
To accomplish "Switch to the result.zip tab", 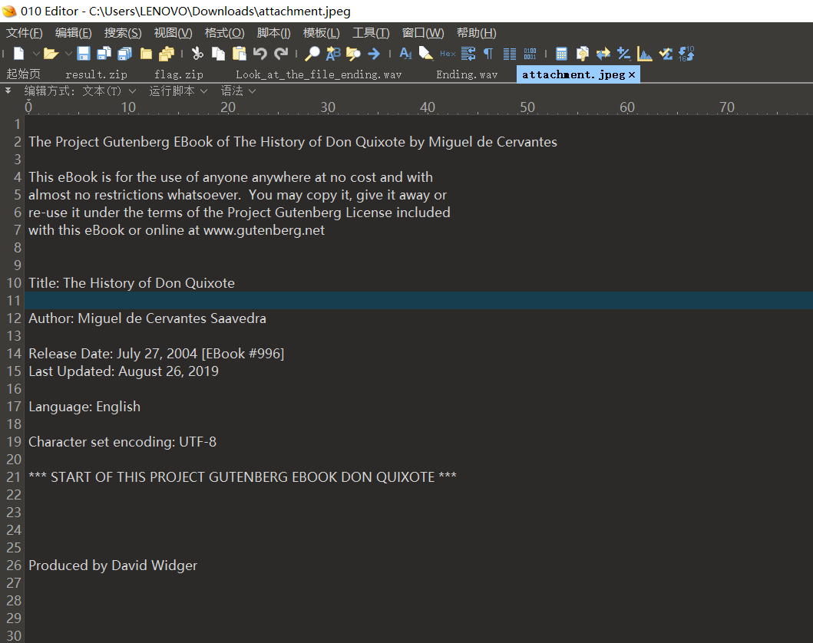I will 97,74.
